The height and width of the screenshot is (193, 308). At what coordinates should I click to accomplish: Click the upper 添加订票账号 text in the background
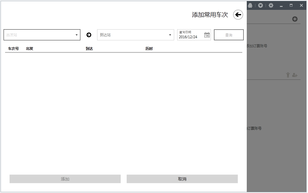pos(257,46)
